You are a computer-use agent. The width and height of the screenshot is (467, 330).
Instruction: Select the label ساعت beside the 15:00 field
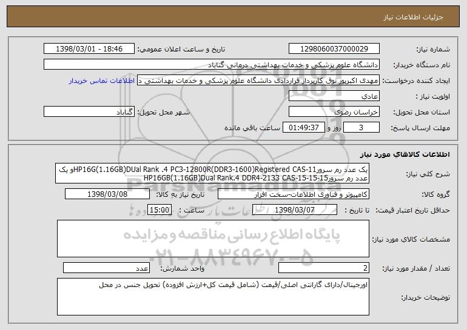coord(192,210)
